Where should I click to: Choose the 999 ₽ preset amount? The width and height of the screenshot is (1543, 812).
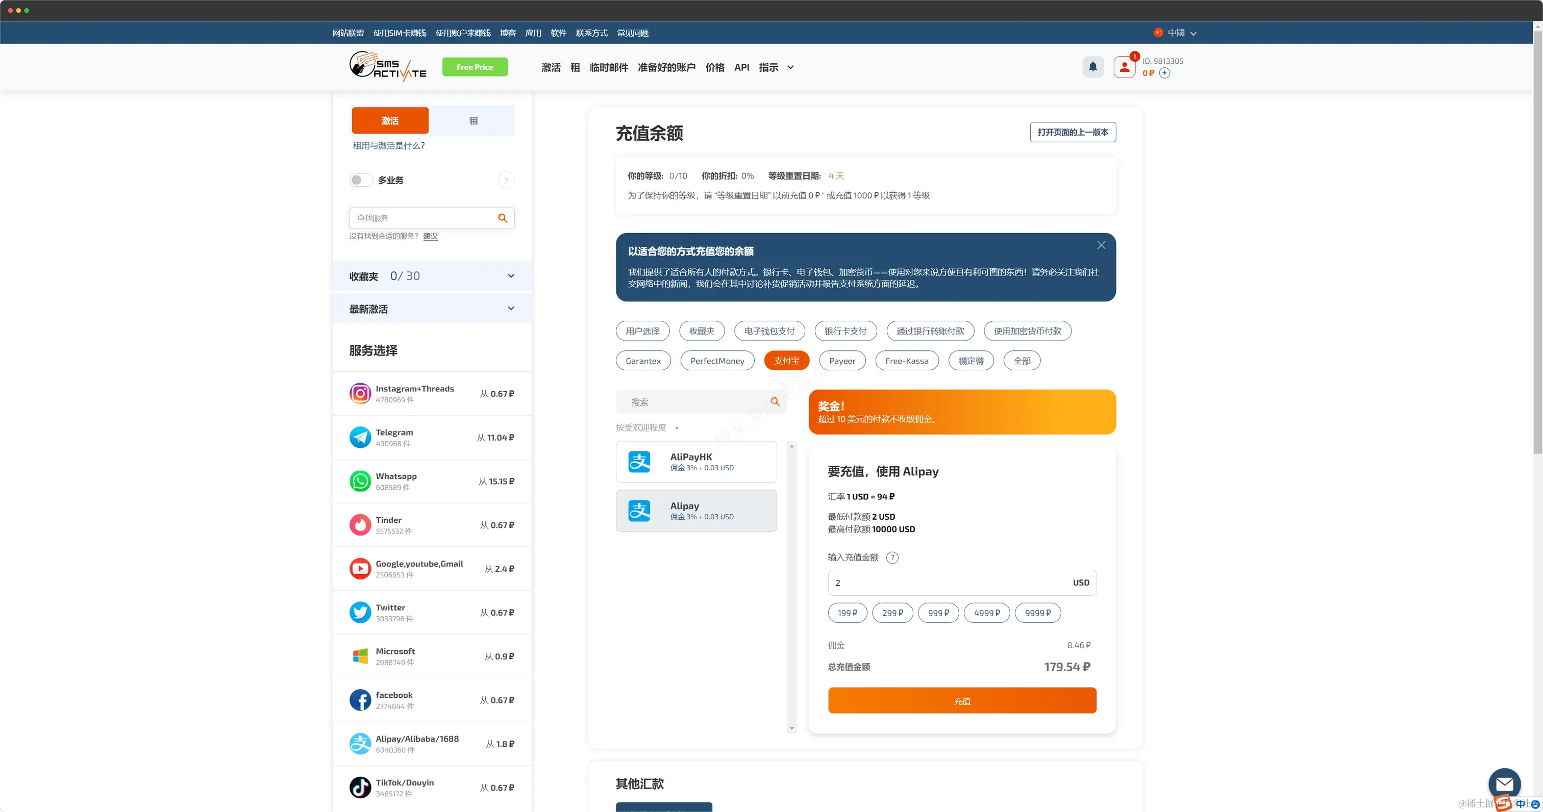(x=938, y=613)
